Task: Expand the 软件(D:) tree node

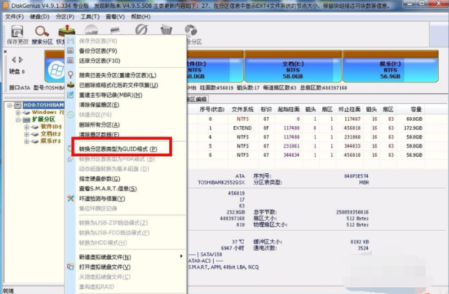Action: tap(26, 127)
